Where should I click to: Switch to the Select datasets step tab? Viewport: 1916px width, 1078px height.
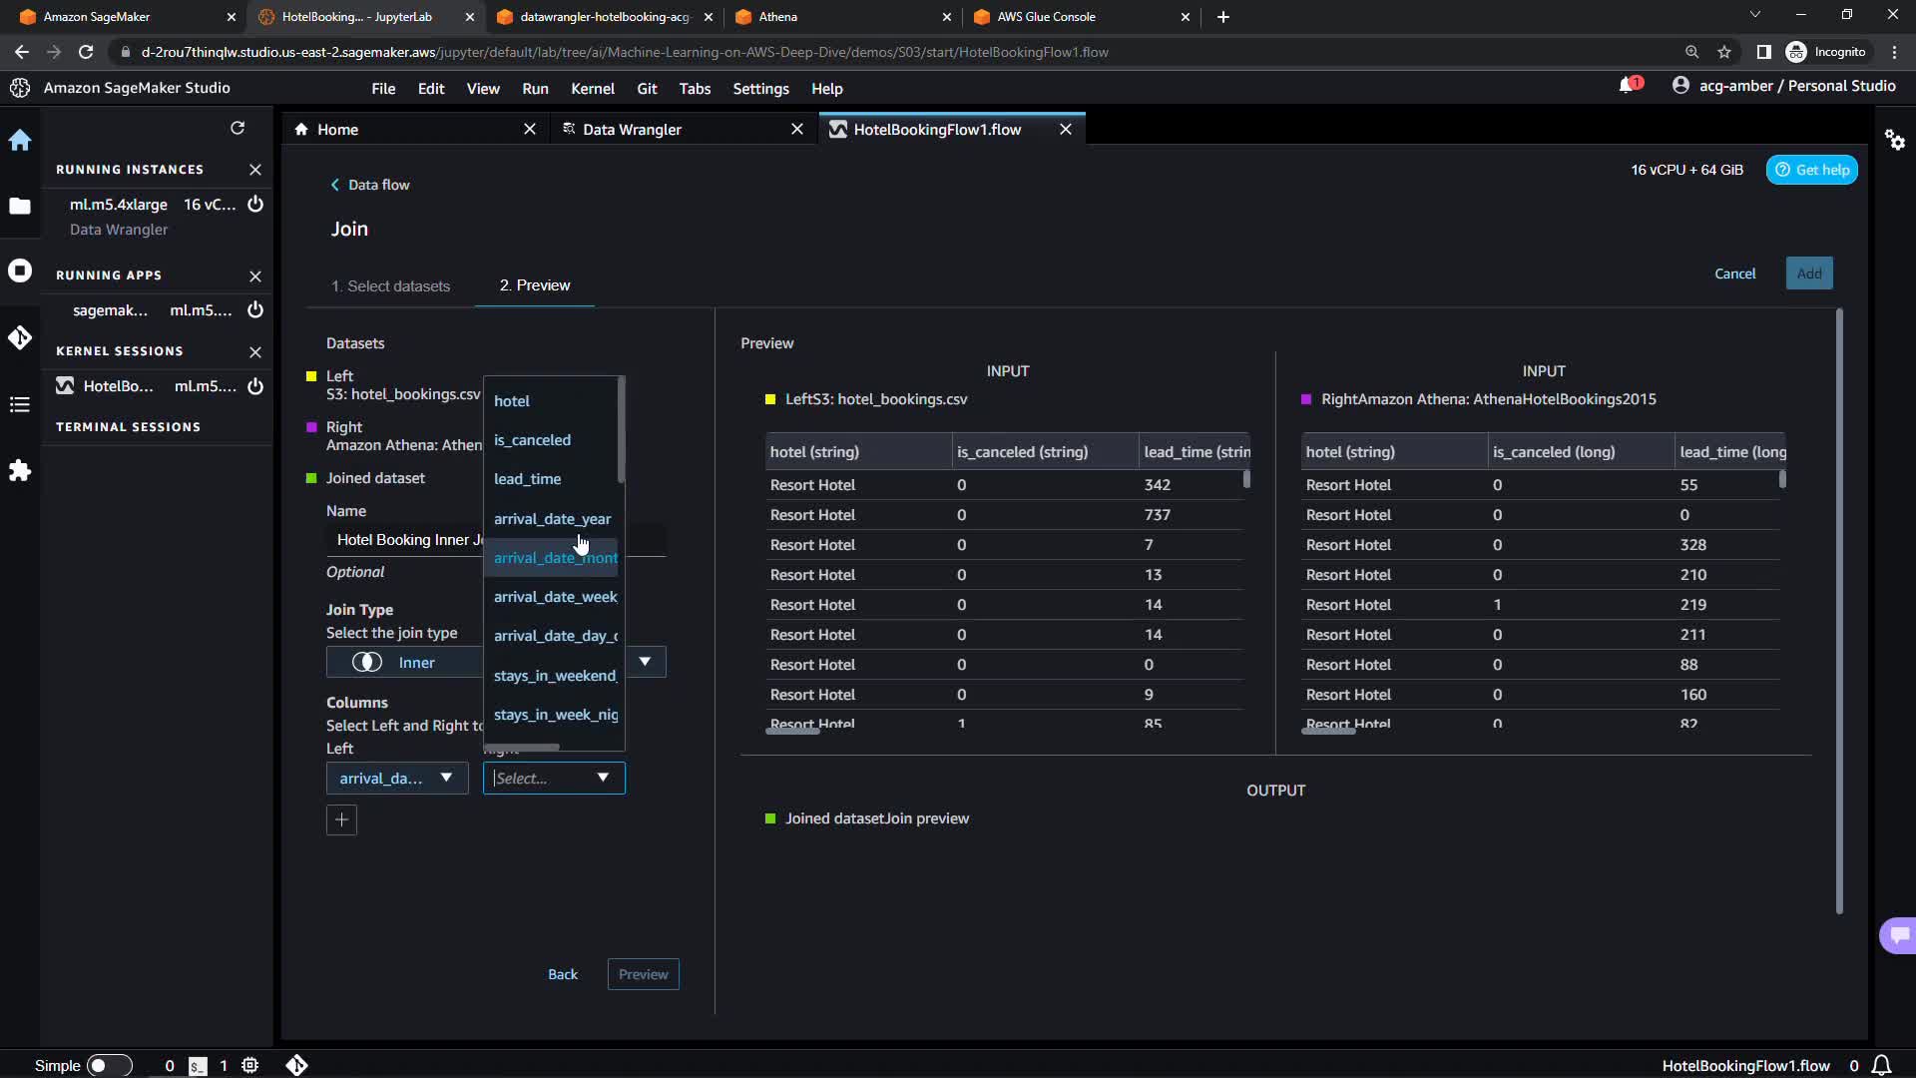click(390, 286)
